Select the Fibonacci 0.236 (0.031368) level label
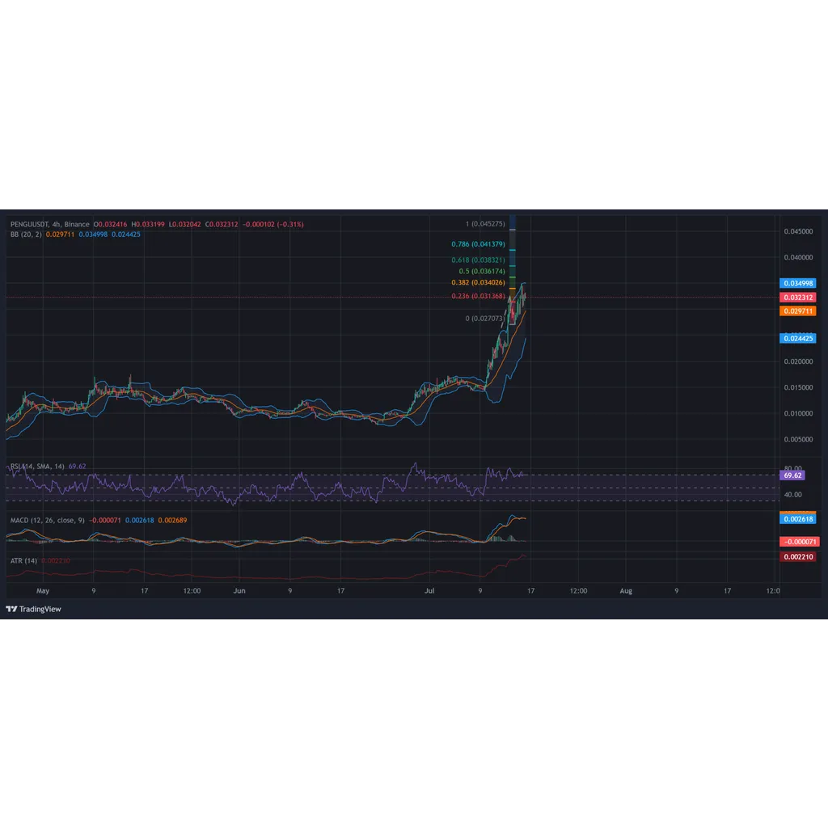Screen dimensions: 828x828 point(479,296)
